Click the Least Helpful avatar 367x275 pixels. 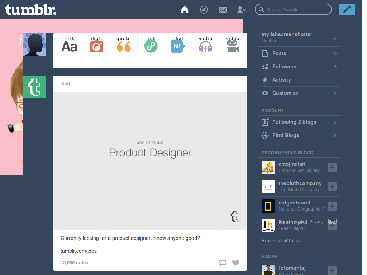(268, 226)
